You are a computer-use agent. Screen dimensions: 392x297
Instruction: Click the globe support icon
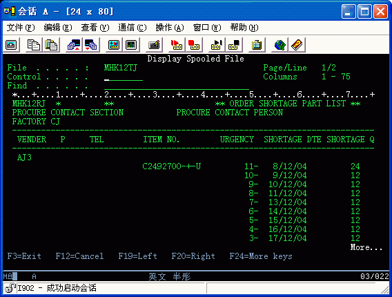pos(280,45)
